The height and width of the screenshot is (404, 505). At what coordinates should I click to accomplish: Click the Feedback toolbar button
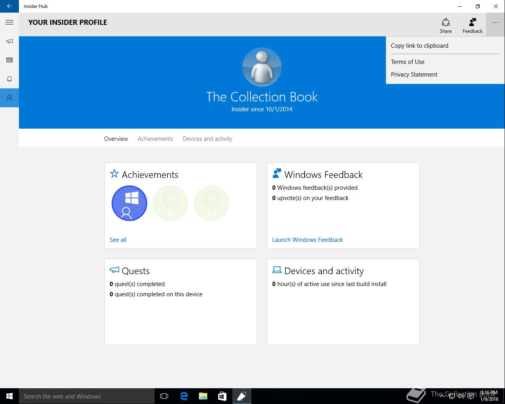pos(473,25)
